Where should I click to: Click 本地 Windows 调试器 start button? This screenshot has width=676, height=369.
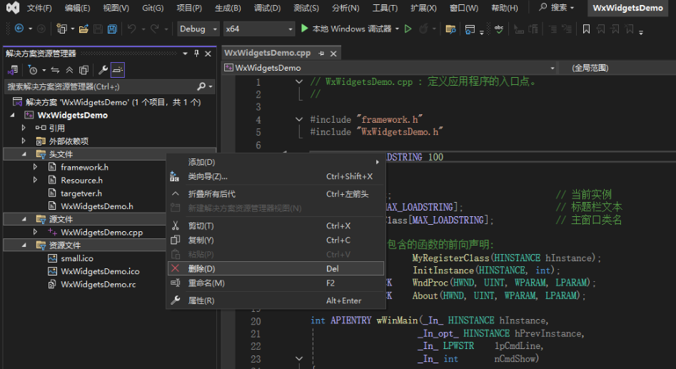[x=346, y=29]
